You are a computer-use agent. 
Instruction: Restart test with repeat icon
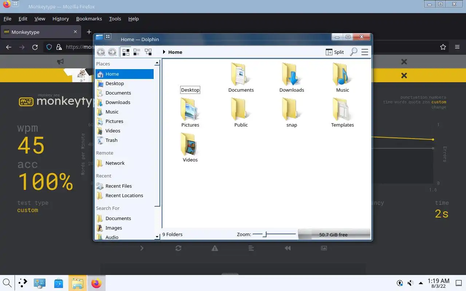point(178,248)
